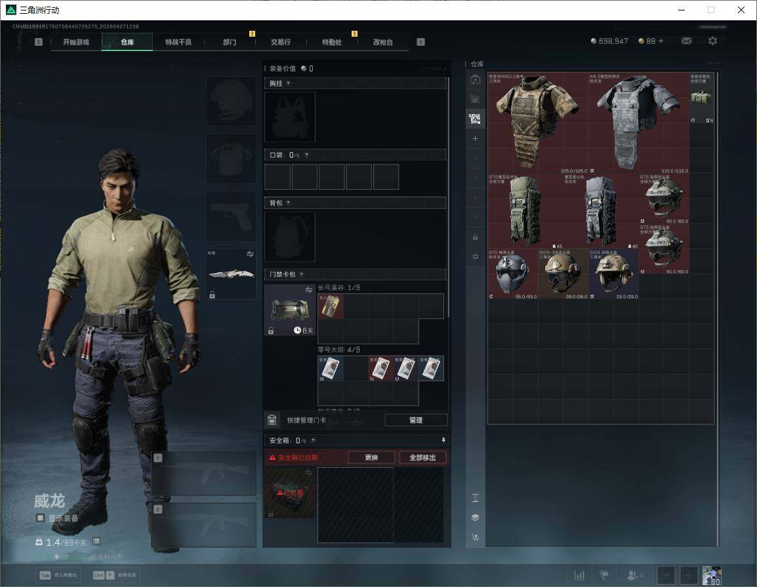Select the card in 长弓溪谷 card grid
Screen dimensions: 757x587
point(331,307)
